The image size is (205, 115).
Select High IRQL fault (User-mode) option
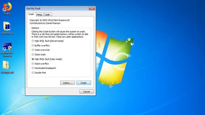pyautogui.click(x=47, y=59)
